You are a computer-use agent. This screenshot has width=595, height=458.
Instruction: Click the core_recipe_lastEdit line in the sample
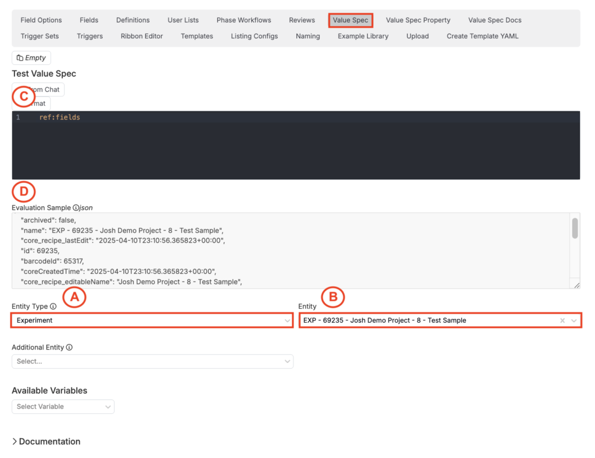[123, 240]
